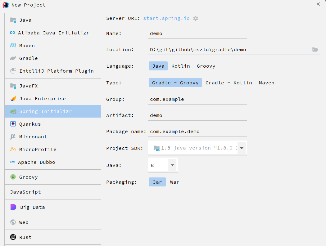This screenshot has width=326, height=246.
Task: Open the start.spring.io server link
Action: pyautogui.click(x=166, y=18)
